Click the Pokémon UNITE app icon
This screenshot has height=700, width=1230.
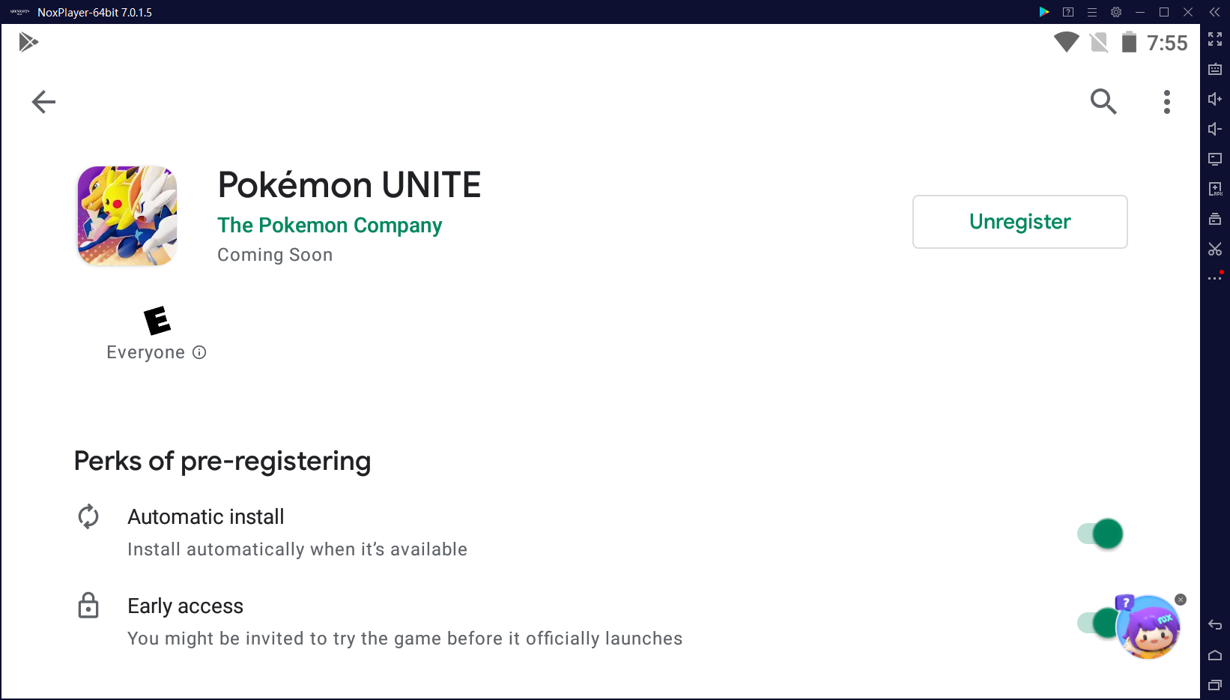coord(127,216)
